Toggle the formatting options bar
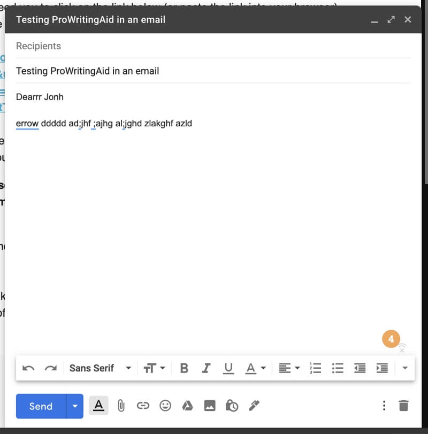428x434 pixels. (x=98, y=406)
